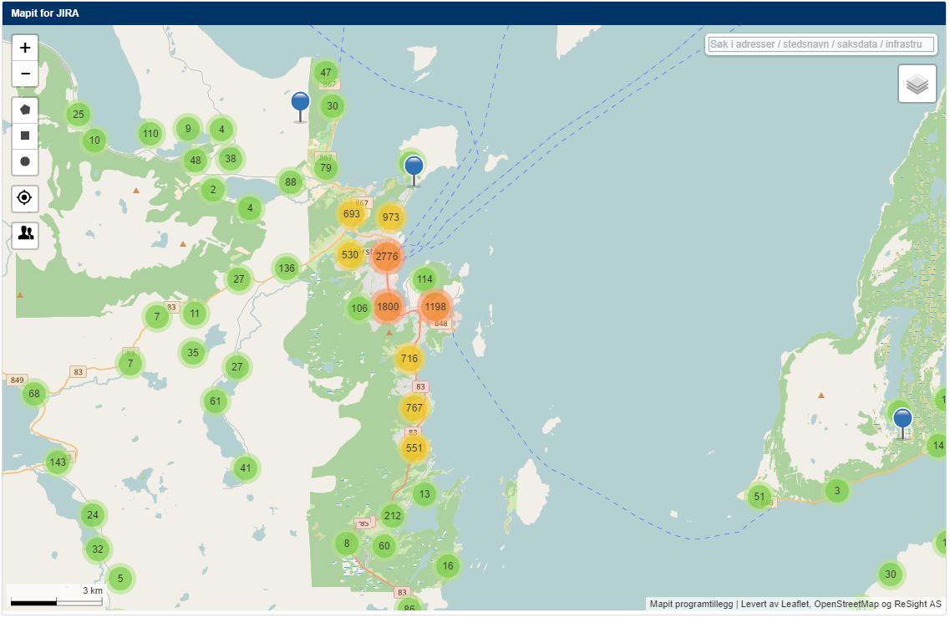Click the users group icon

coord(25,234)
